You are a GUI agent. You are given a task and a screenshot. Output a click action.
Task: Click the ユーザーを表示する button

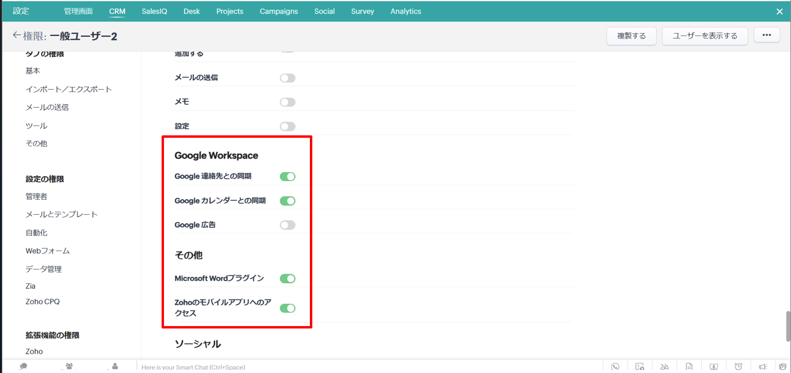coord(705,36)
